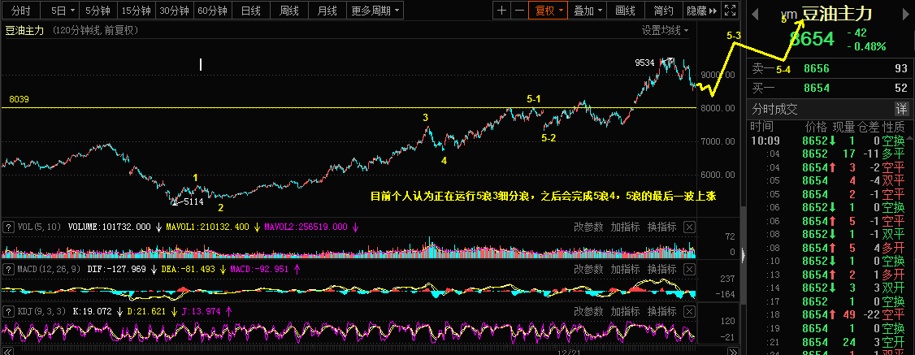The image size is (915, 355).
Task: Collapse the right quote side panel handle
Action: tap(743, 254)
